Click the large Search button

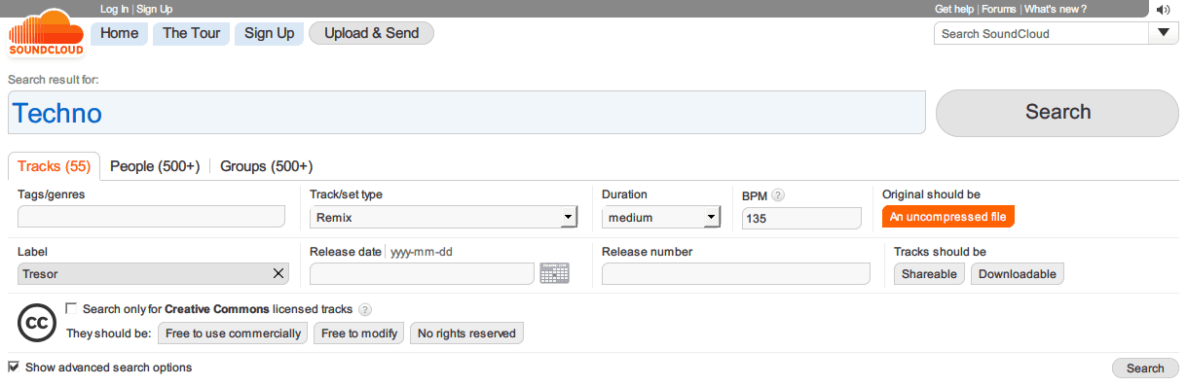pos(1057,112)
